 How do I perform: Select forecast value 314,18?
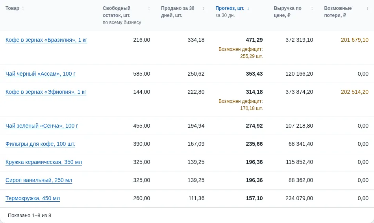(x=254, y=92)
